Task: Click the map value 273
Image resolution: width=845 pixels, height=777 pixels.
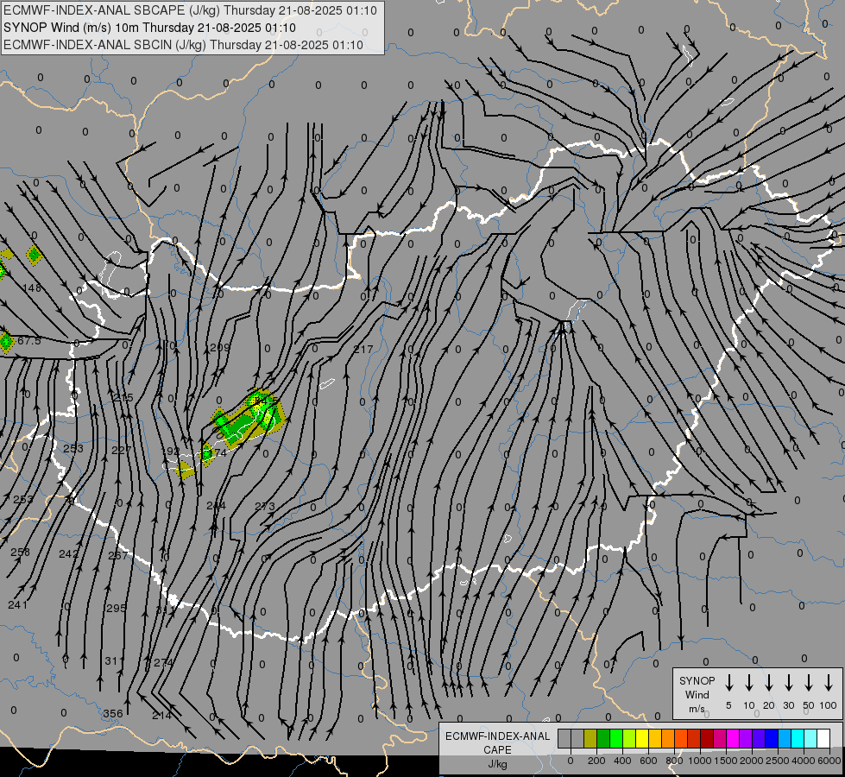Action: [265, 506]
